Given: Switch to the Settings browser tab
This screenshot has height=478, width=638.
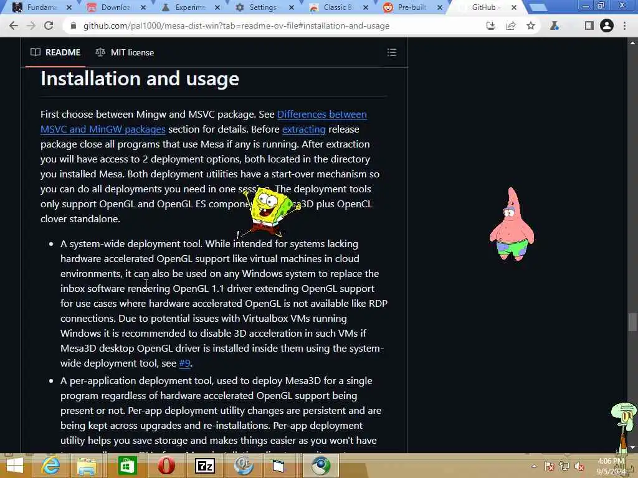Looking at the screenshot, I should pyautogui.click(x=264, y=7).
